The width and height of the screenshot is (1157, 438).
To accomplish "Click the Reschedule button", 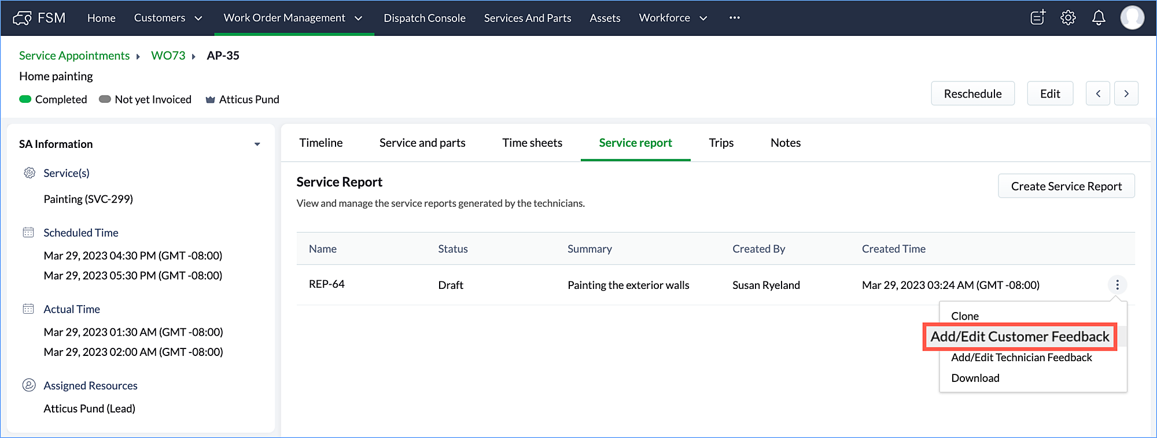I will [x=972, y=94].
